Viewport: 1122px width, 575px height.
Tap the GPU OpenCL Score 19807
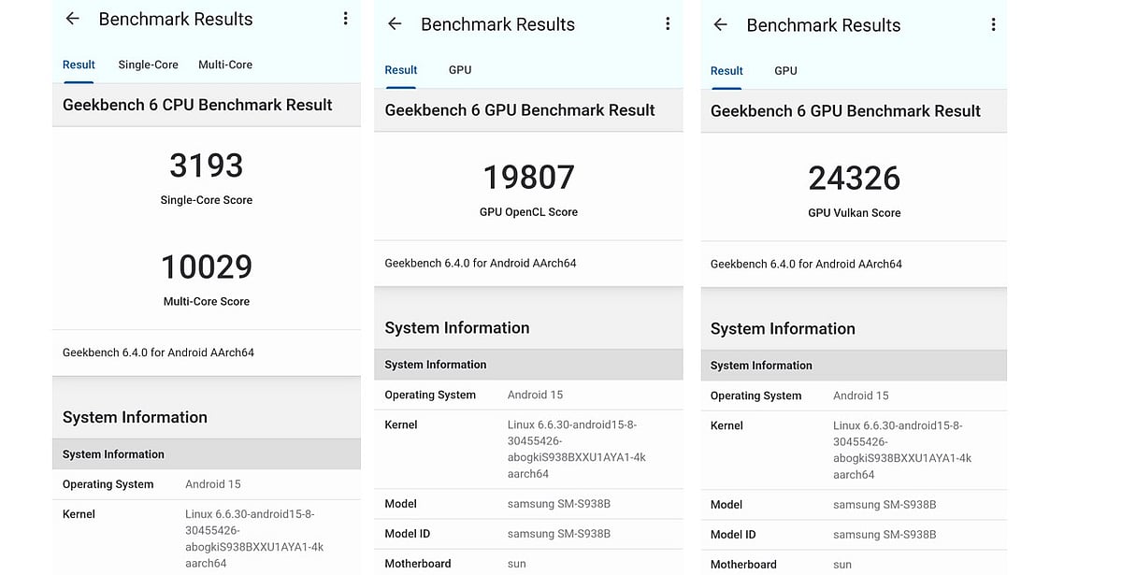(x=528, y=177)
